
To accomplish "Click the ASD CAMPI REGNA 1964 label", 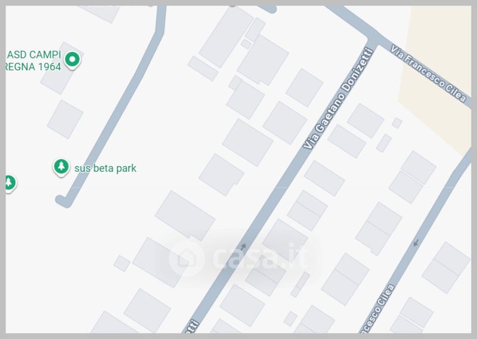I will [x=33, y=61].
